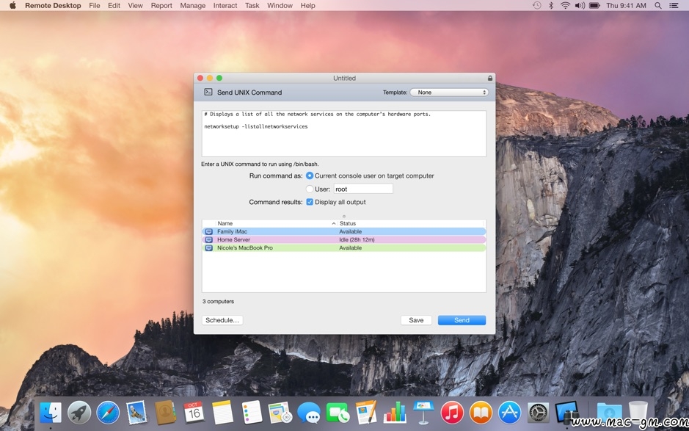
Task: Open the Apple menu
Action: tap(12, 5)
